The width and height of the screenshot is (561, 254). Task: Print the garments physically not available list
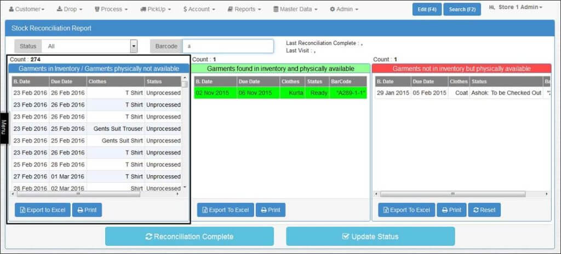[x=87, y=210]
